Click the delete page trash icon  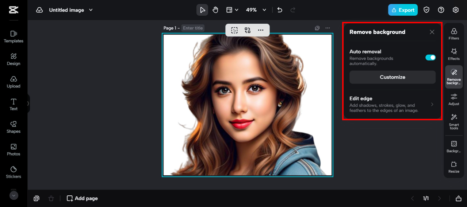coord(51,198)
